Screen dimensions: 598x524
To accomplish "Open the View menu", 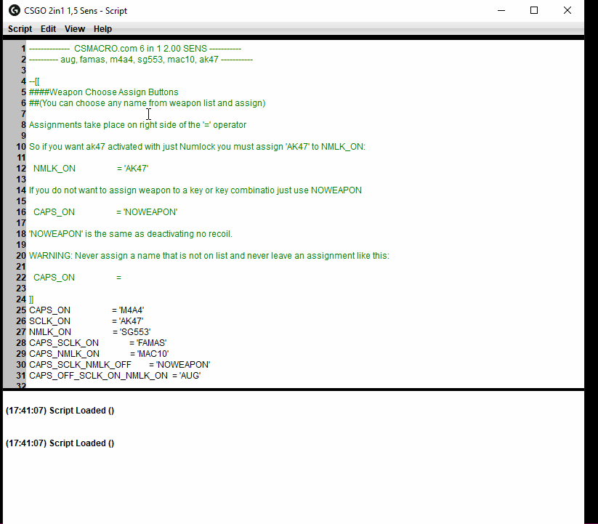I will click(x=75, y=29).
